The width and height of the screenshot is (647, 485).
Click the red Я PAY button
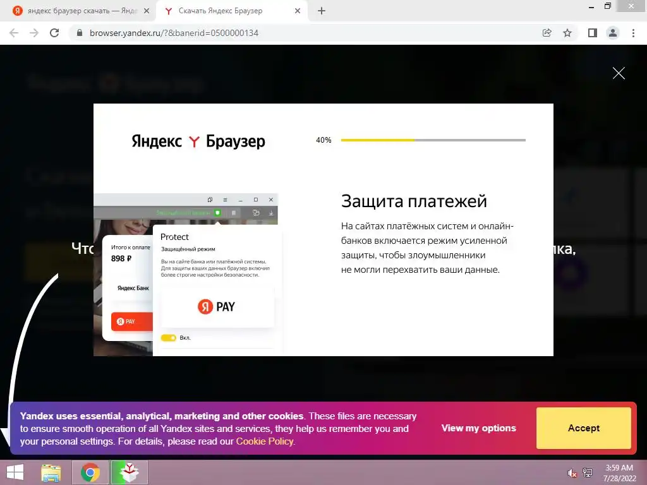pos(131,321)
